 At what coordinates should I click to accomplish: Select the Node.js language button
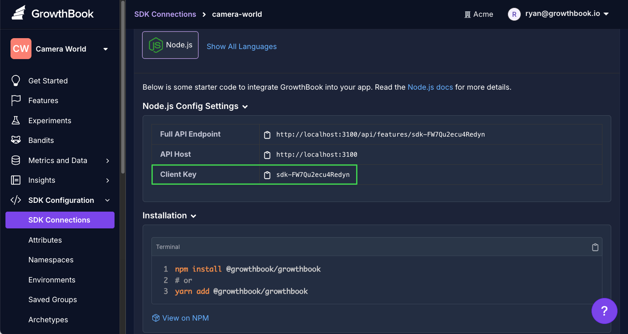[x=170, y=45]
